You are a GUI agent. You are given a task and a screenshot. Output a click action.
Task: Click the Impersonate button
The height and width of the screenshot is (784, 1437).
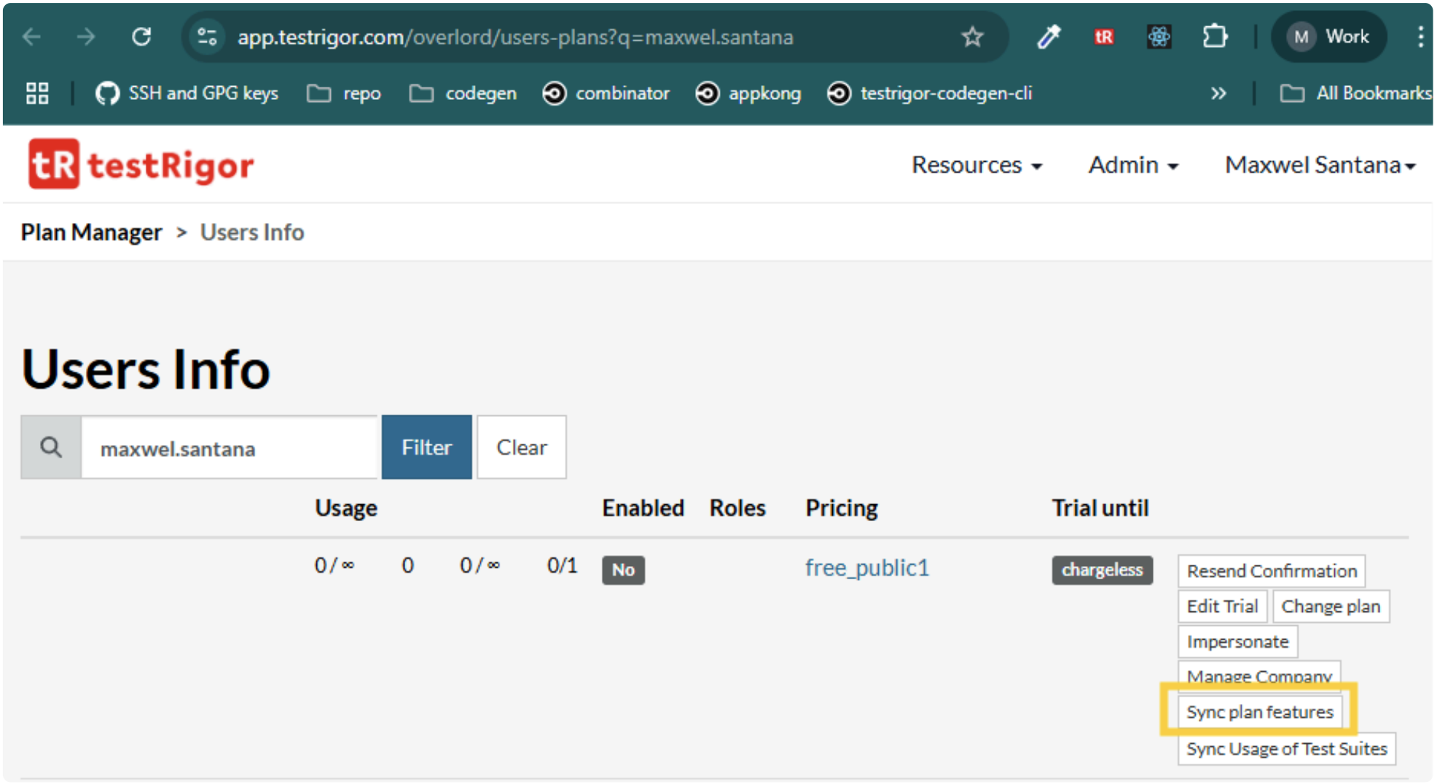pos(1237,642)
